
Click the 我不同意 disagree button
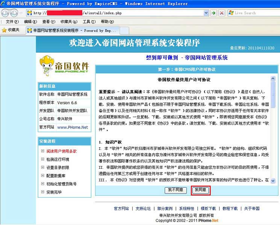[176, 190]
